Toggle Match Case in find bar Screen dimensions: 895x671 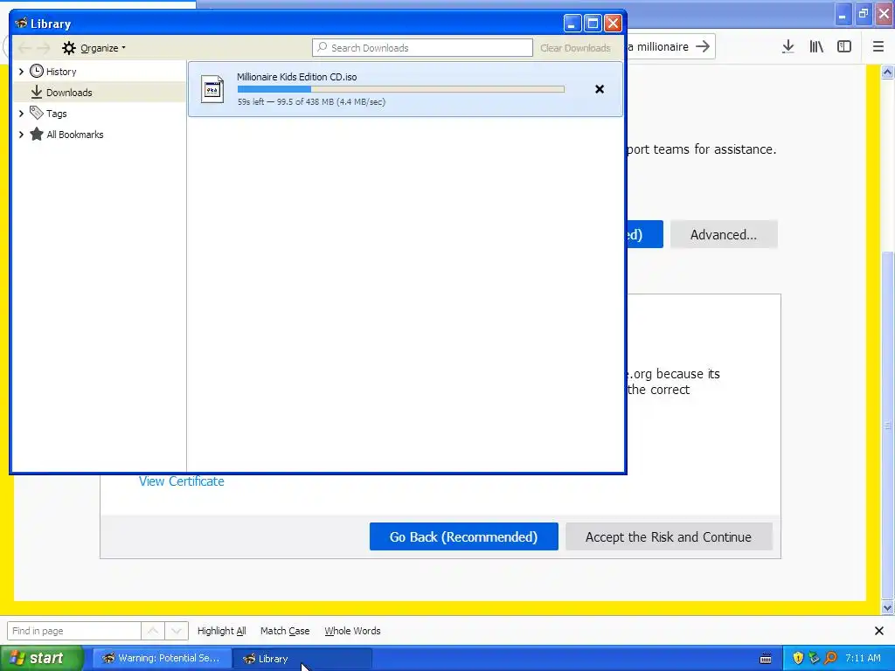coord(285,631)
